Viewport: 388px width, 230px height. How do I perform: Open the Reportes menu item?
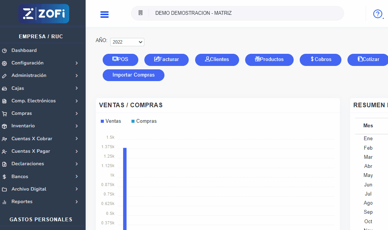point(22,202)
